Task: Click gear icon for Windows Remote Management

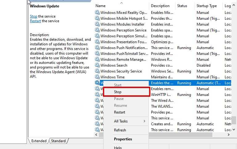Action: [x=97, y=60]
